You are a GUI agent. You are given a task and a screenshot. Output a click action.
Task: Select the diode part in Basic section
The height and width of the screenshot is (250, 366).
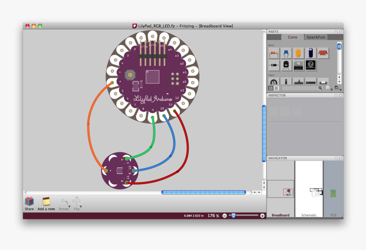[274, 65]
